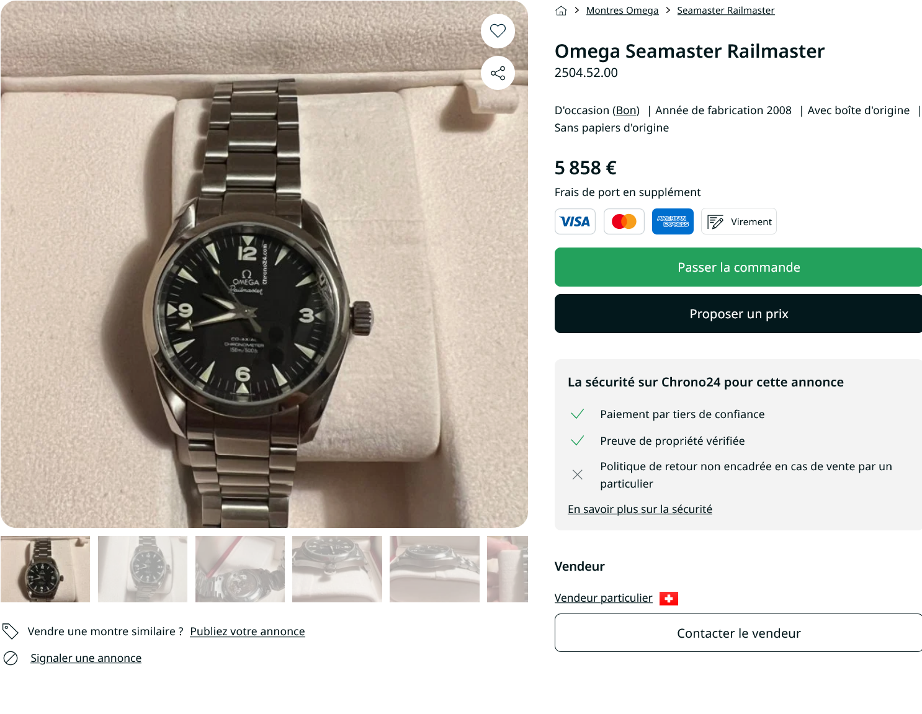Click the Vendeur particulier link
The image size is (922, 714).
coord(603,598)
